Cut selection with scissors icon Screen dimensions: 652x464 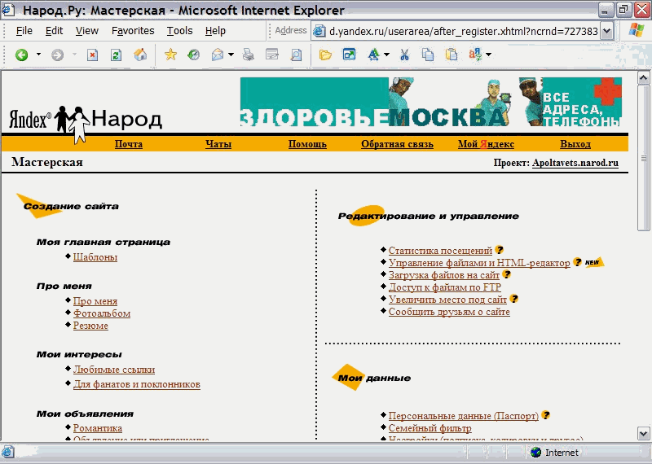404,55
